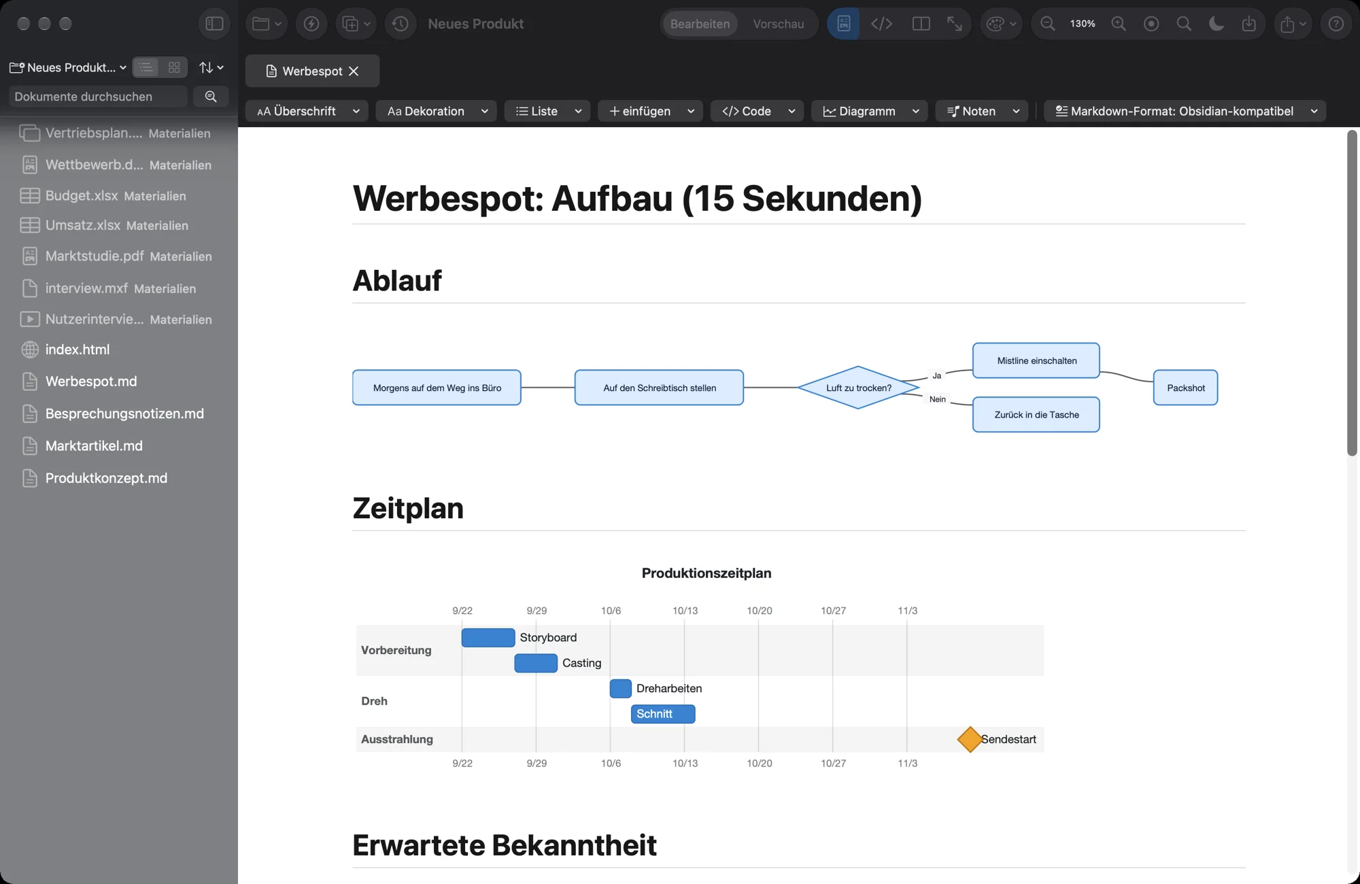The width and height of the screenshot is (1360, 884).
Task: Open the share icon menu
Action: pyautogui.click(x=1293, y=24)
